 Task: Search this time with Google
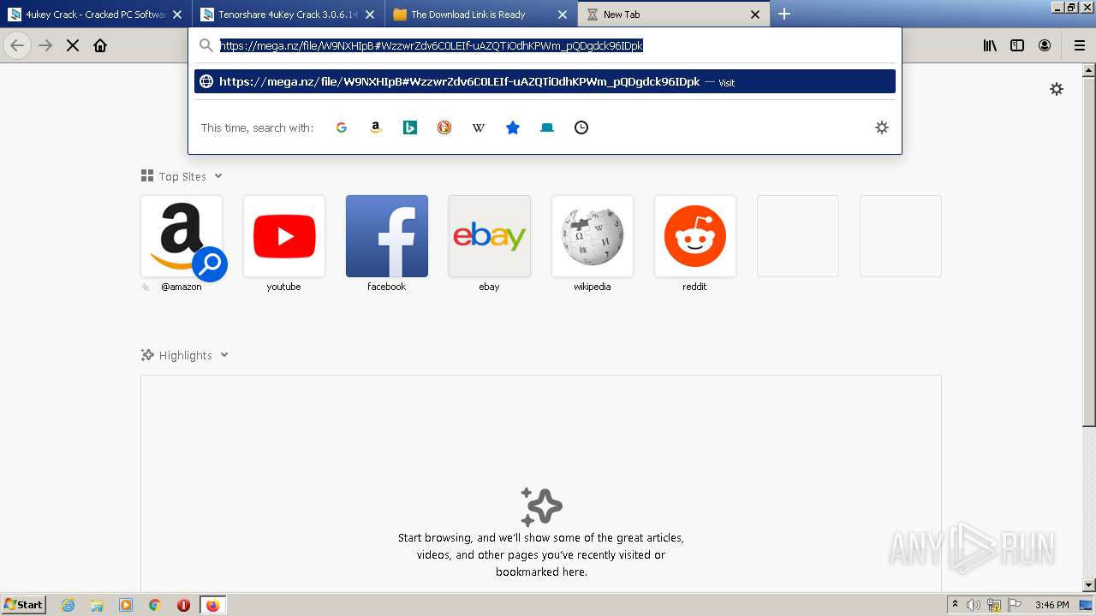pos(342,127)
